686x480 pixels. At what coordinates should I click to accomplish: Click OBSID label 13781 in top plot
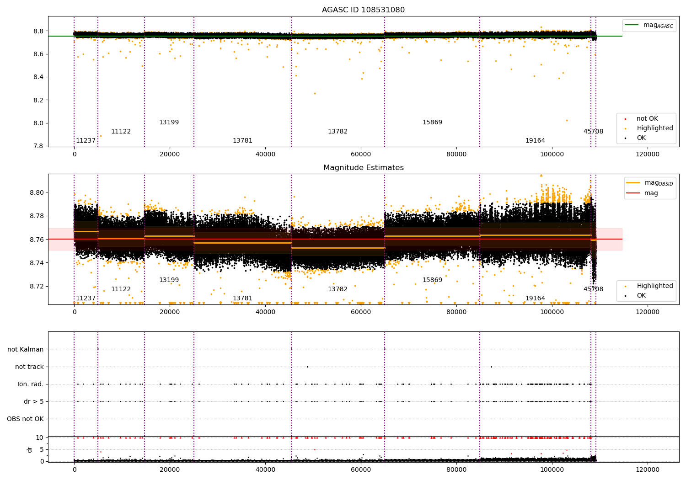tap(242, 141)
